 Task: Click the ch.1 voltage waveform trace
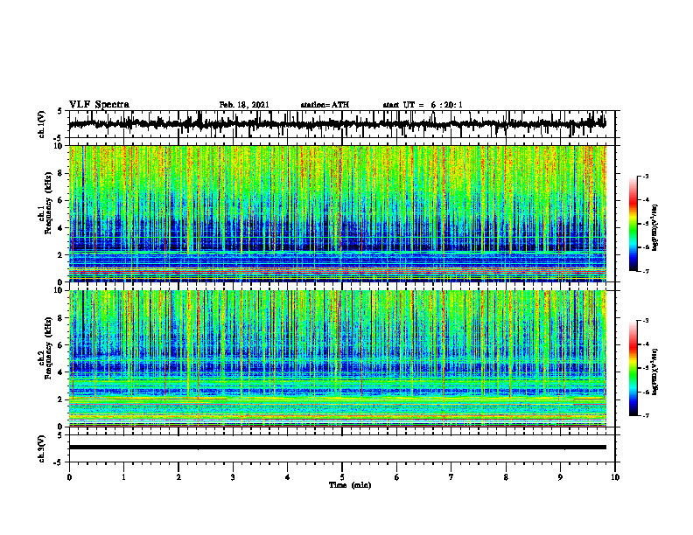pos(337,124)
